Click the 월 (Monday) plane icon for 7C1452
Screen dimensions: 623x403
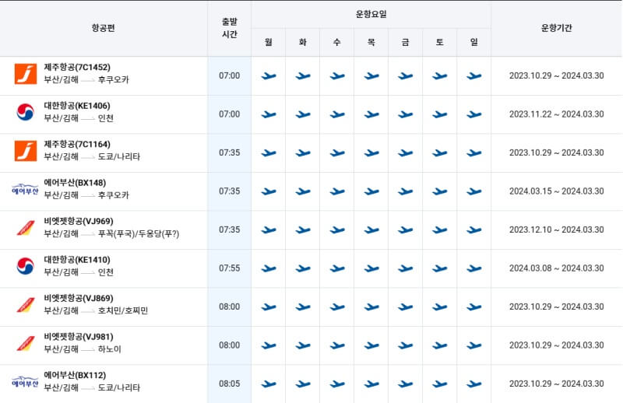click(x=269, y=75)
